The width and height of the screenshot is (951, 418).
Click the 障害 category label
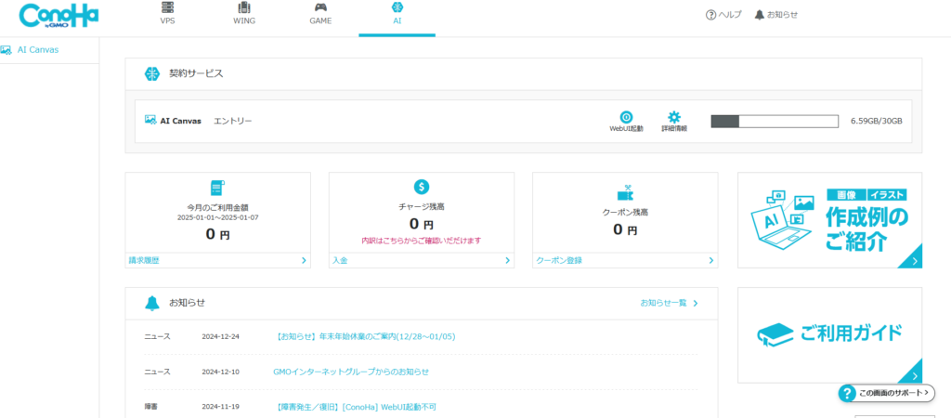(151, 407)
